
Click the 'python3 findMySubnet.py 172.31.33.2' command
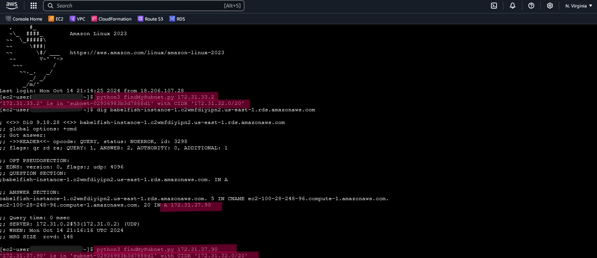point(155,97)
